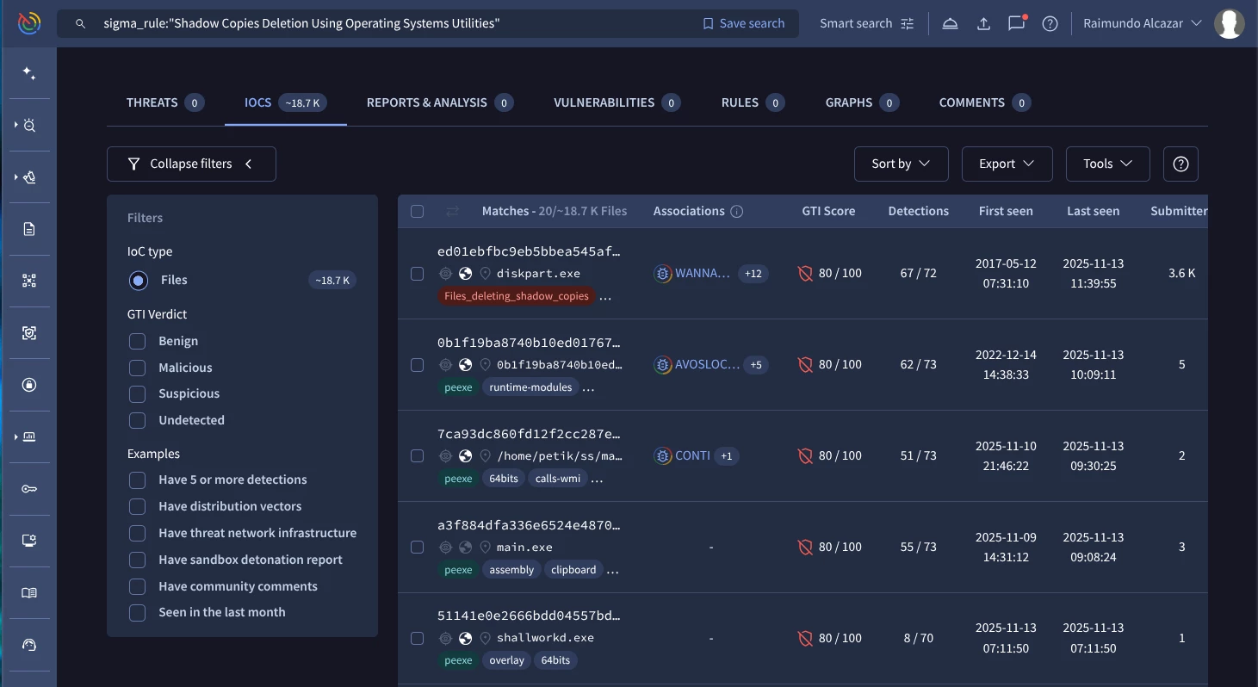This screenshot has height=687, width=1258.
Task: Click the globe icon in main.exe row
Action: pos(465,547)
